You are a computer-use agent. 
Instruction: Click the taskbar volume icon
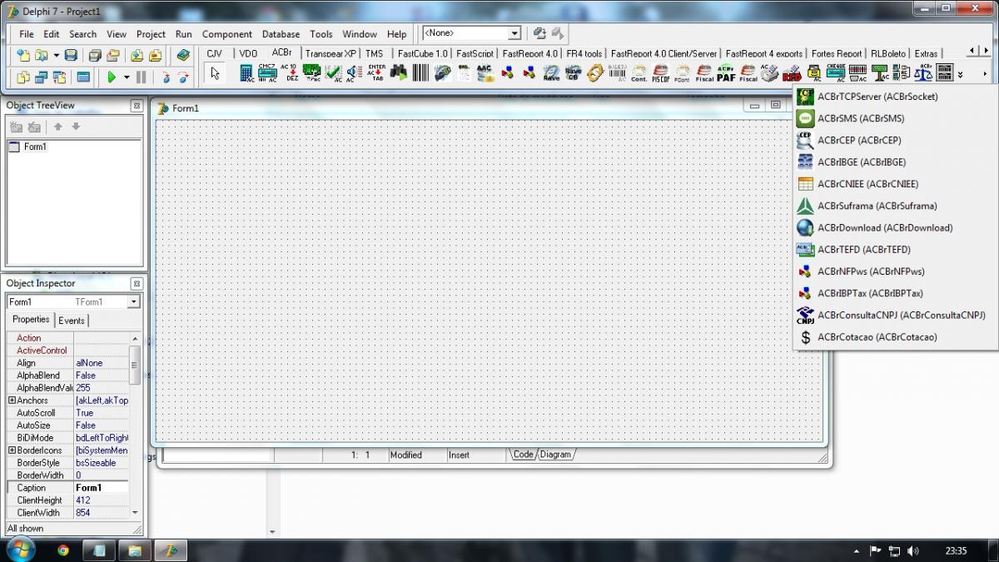point(913,551)
